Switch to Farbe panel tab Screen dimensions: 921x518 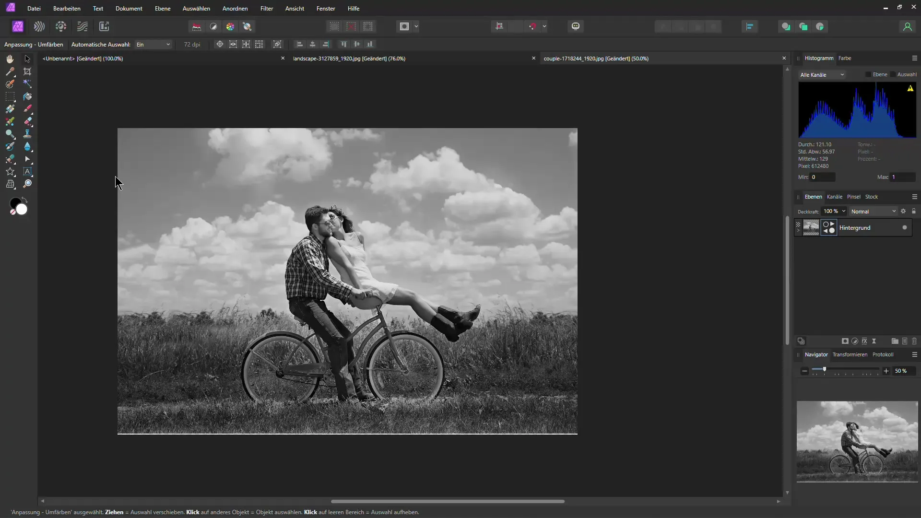(x=845, y=58)
